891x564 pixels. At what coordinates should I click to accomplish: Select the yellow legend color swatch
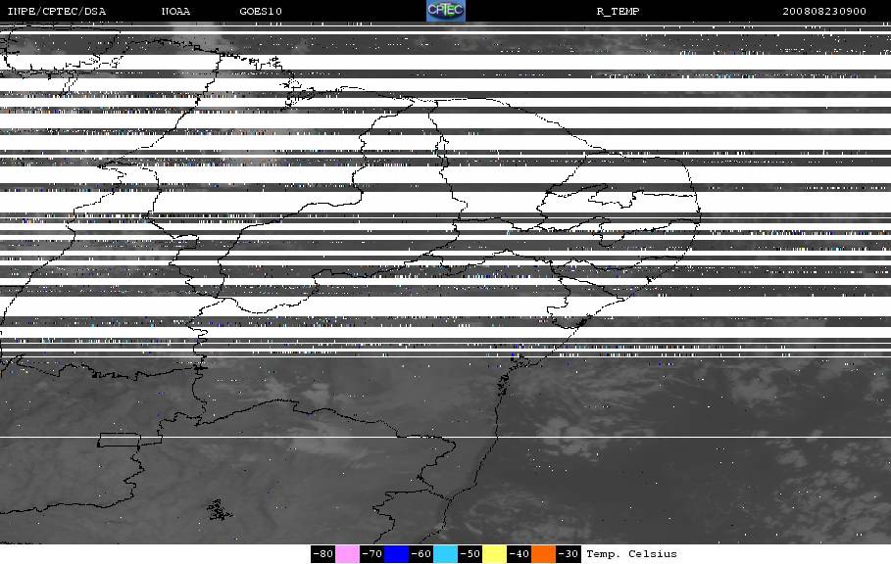pyautogui.click(x=494, y=554)
